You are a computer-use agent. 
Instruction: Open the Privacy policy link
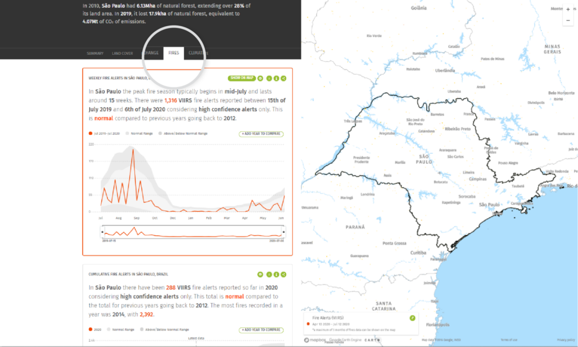pyautogui.click(x=566, y=340)
